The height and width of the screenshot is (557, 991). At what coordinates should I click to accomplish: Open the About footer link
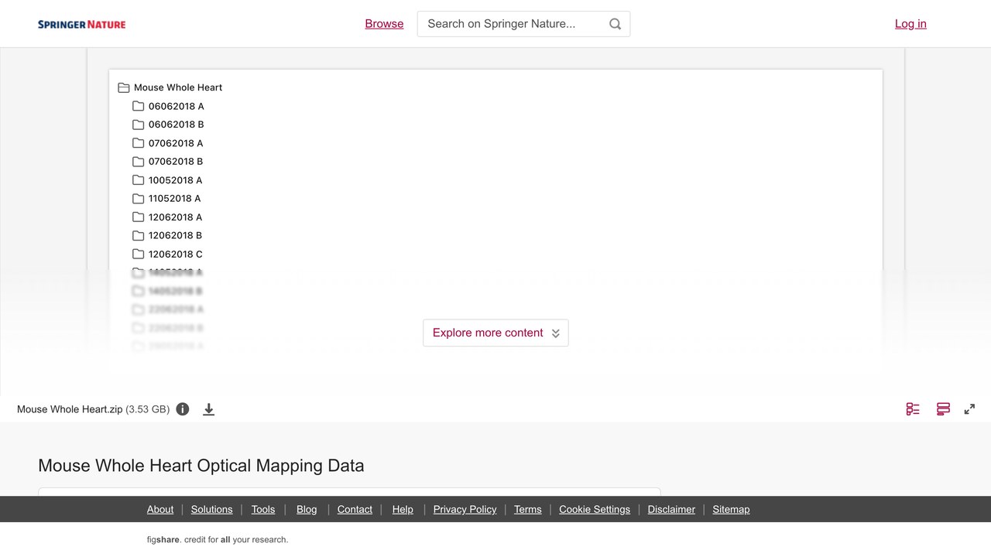pyautogui.click(x=160, y=509)
